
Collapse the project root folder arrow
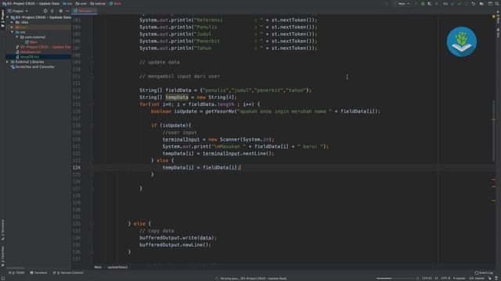tap(8, 17)
